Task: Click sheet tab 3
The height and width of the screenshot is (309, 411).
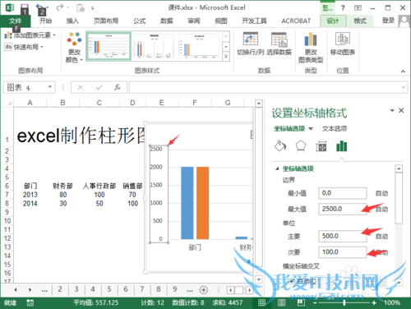Action: 76,289
